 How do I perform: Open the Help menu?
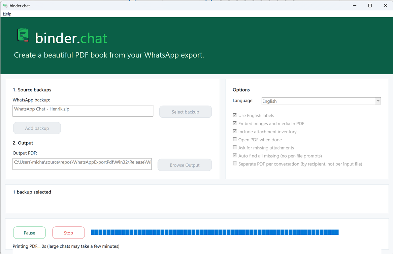click(7, 14)
